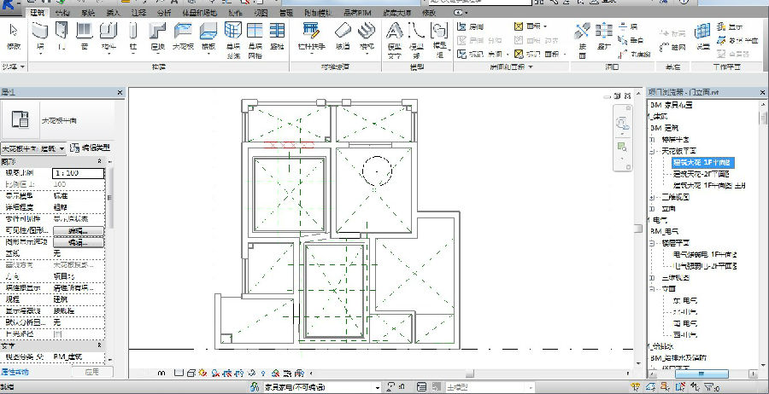Click the Model Text tool
The image size is (769, 394).
point(395,35)
